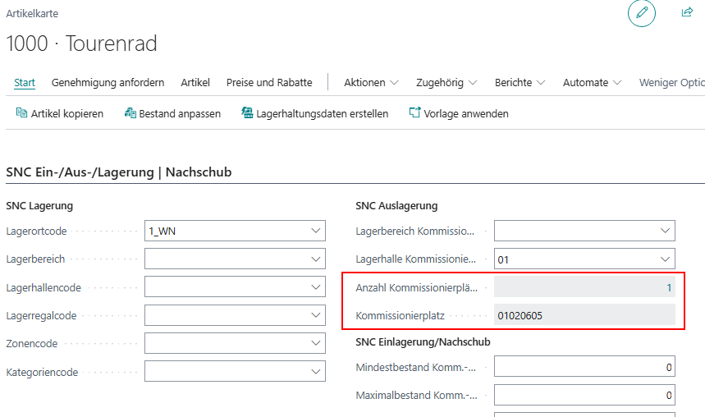
Task: Click the pencil edit icon
Action: point(642,13)
